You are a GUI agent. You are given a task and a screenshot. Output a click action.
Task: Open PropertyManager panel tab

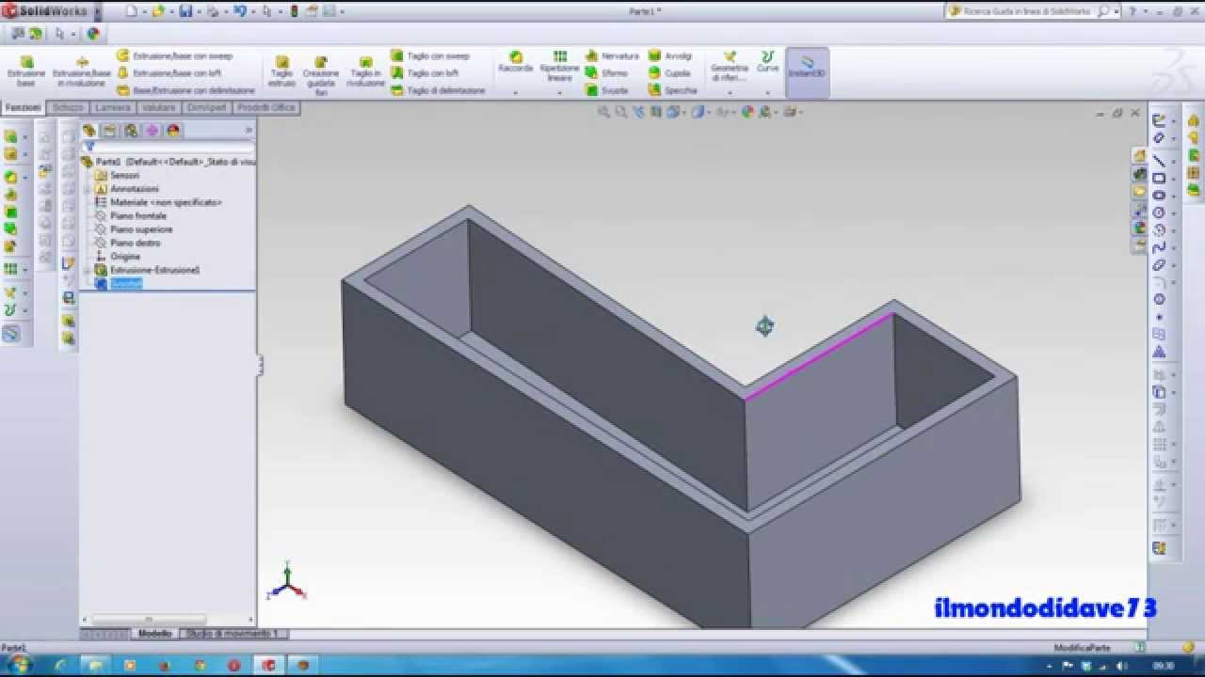click(x=109, y=131)
